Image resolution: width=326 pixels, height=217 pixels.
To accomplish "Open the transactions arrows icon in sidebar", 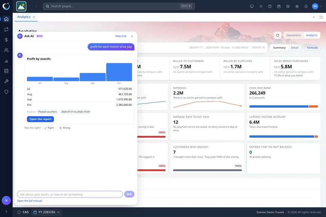I will [6, 29].
